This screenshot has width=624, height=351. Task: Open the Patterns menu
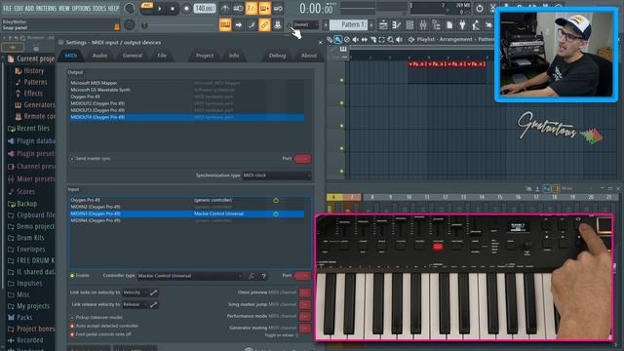[x=46, y=8]
